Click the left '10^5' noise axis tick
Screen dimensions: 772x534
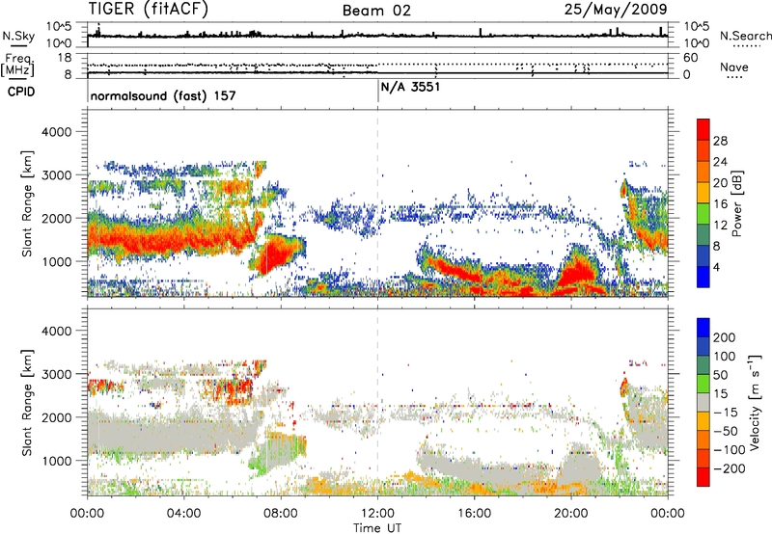pos(59,27)
